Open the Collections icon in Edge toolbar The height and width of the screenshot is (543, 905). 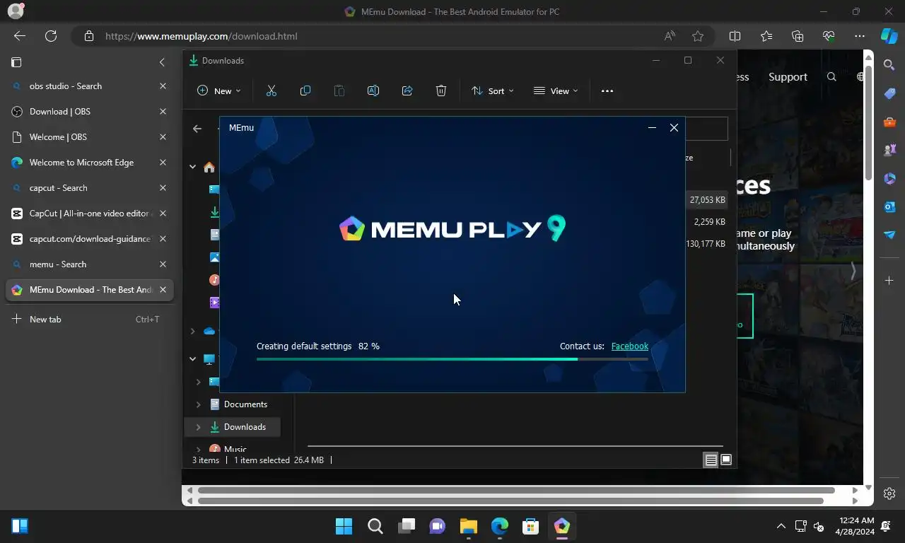(798, 36)
